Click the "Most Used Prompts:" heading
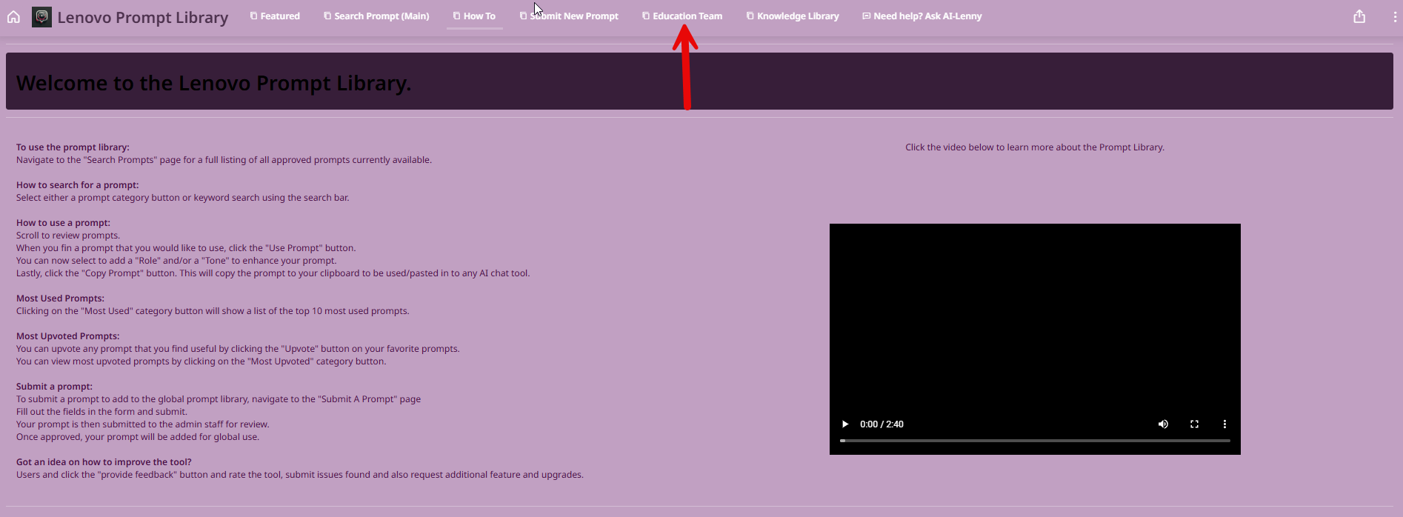The width and height of the screenshot is (1403, 517). (60, 298)
